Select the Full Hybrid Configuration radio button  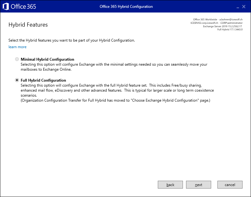pos(17,80)
